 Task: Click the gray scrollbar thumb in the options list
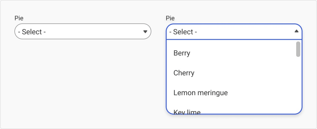pos(298,49)
